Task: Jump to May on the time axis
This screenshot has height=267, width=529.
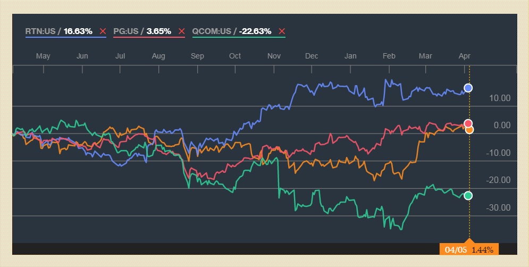Action: click(43, 56)
